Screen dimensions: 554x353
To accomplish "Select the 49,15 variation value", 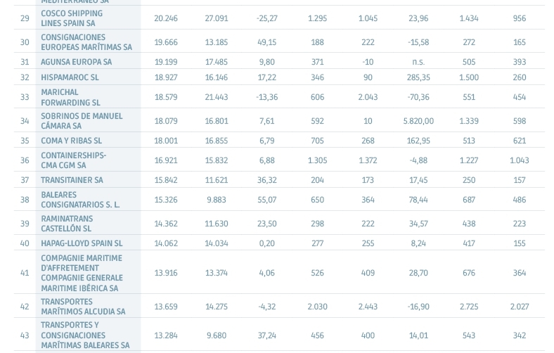I will pos(266,42).
